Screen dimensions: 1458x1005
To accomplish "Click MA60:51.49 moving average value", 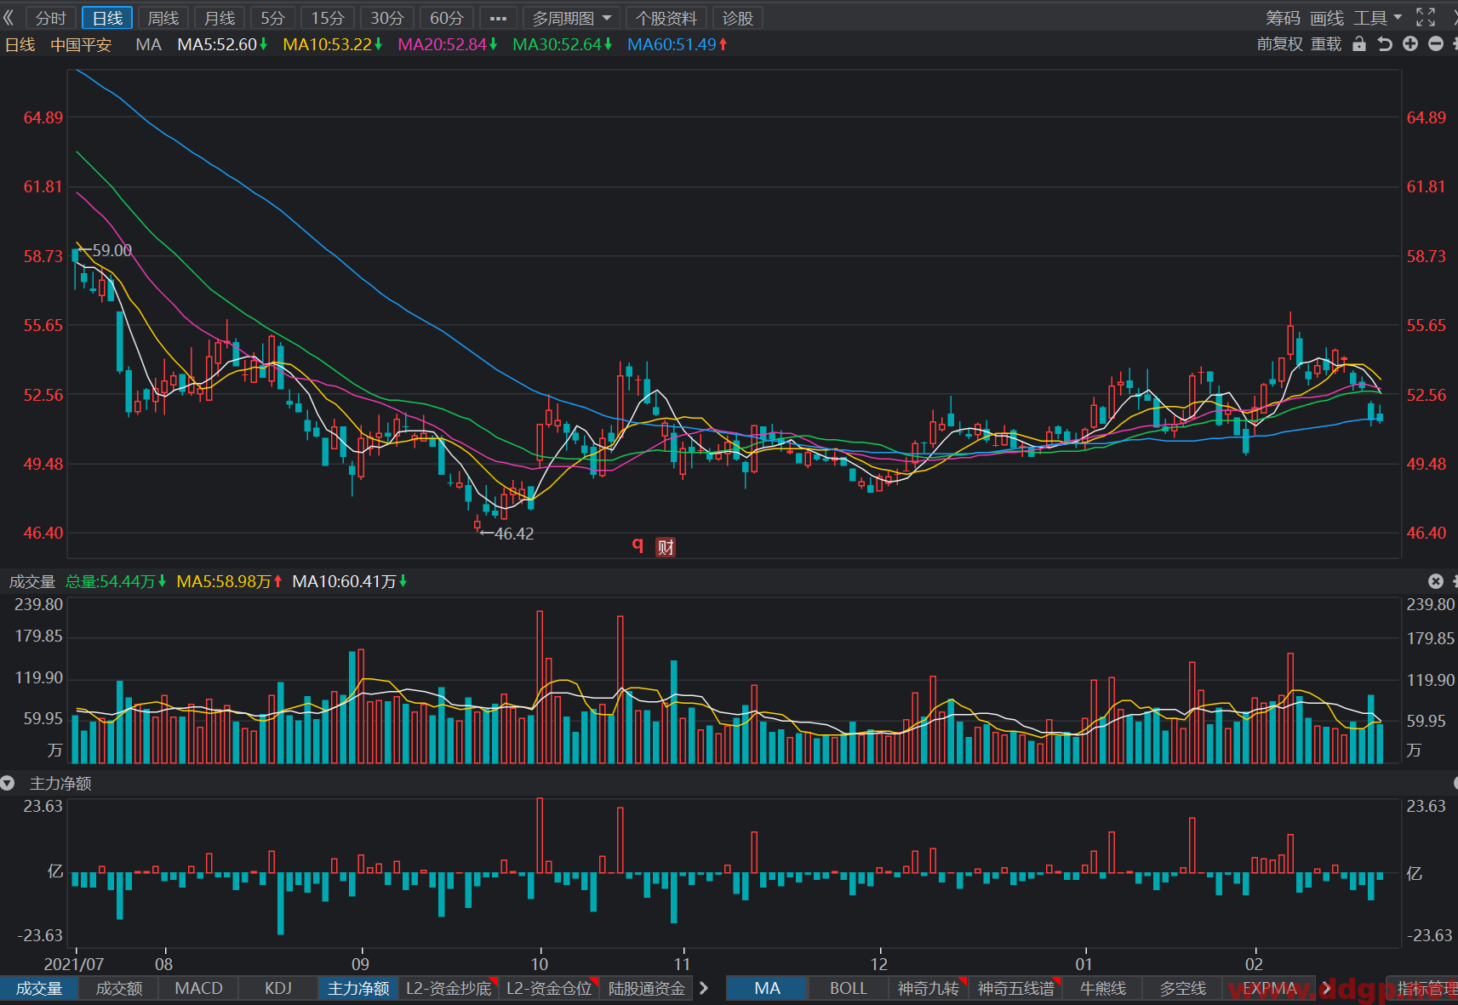I will pyautogui.click(x=677, y=44).
